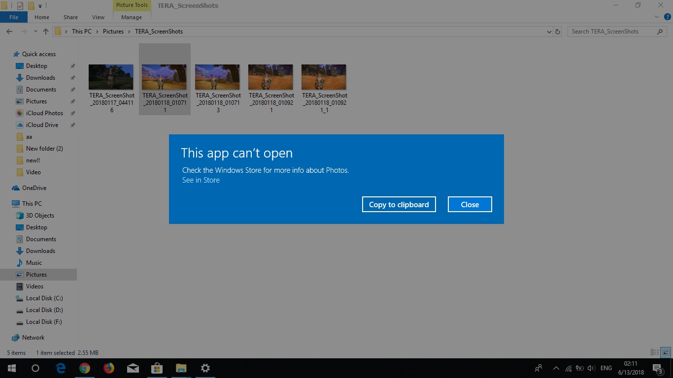This screenshot has height=378, width=673.
Task: Launch Microsoft Edge from taskbar
Action: (61, 368)
